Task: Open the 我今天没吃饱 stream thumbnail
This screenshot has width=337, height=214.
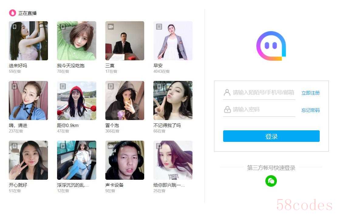Action: click(x=77, y=41)
